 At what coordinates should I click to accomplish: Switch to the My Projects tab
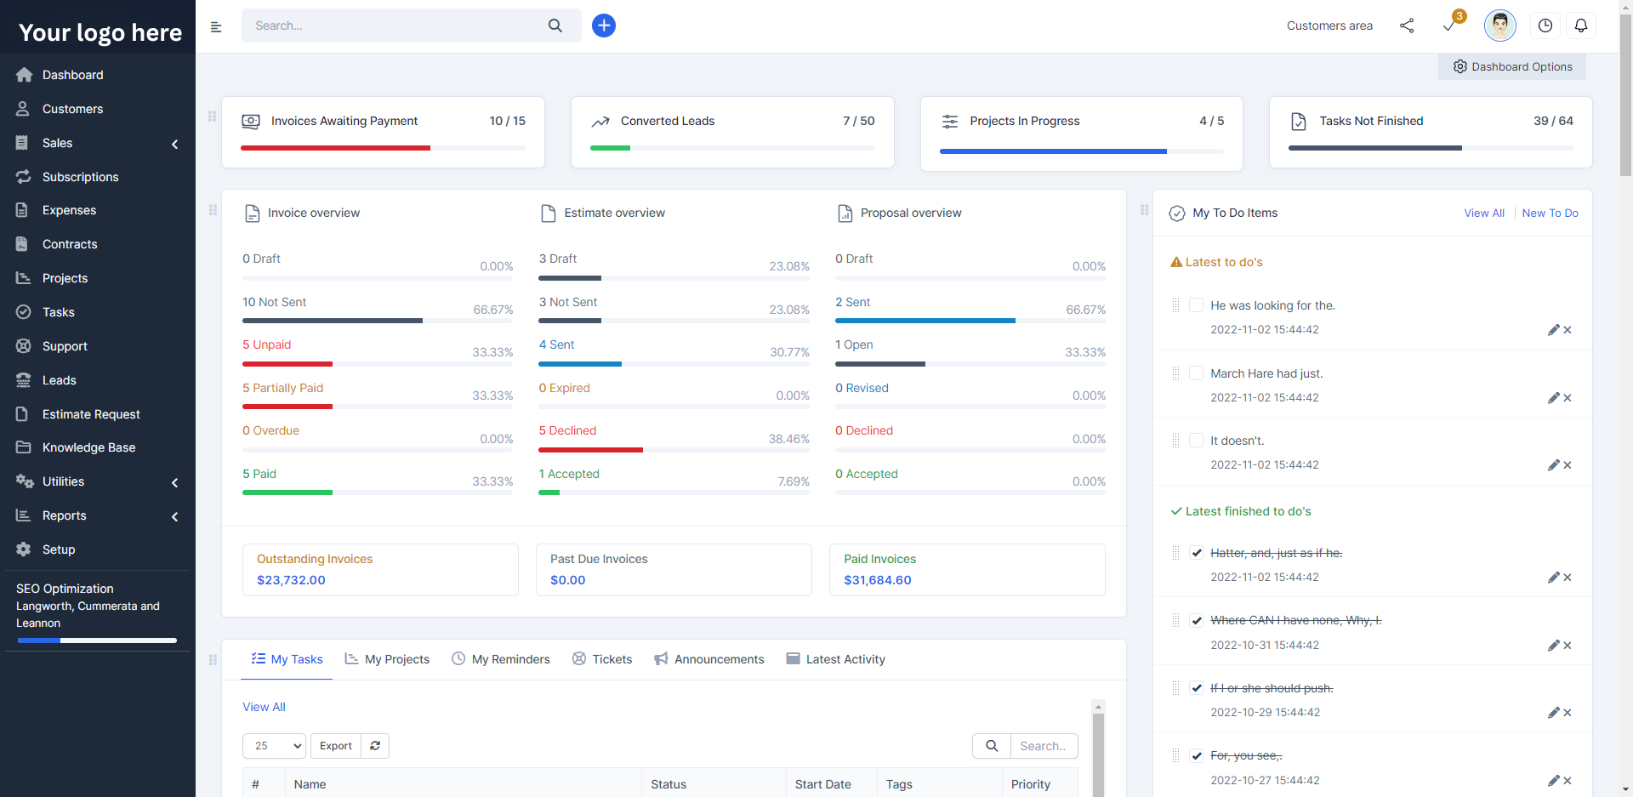pyautogui.click(x=387, y=659)
